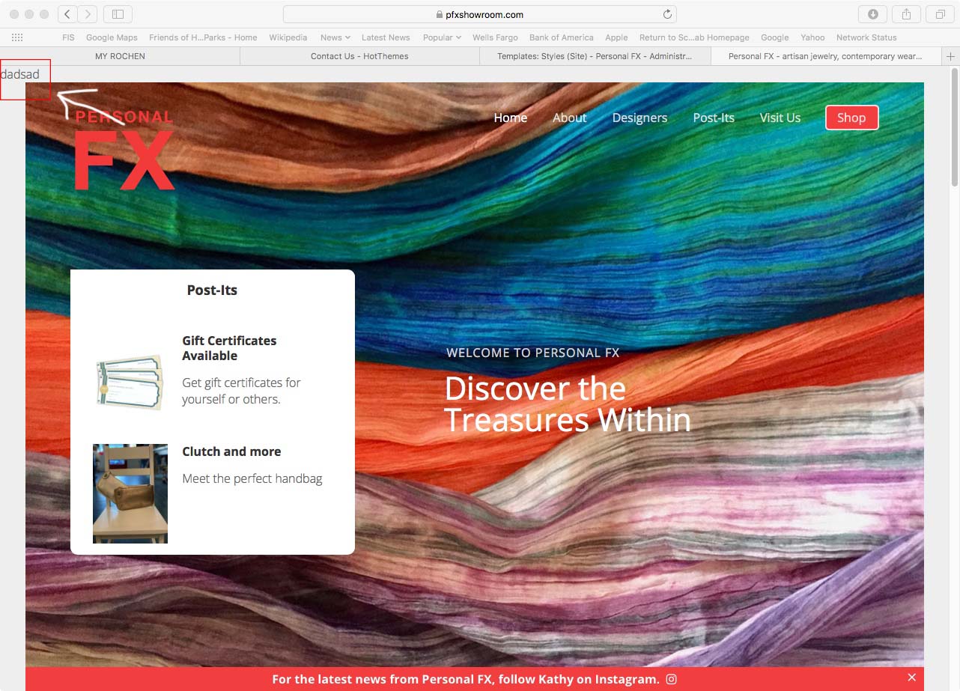Open Gift Certificates Available heading

229,348
